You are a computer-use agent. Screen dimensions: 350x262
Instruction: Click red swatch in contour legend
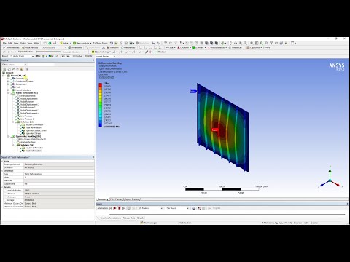101,85
